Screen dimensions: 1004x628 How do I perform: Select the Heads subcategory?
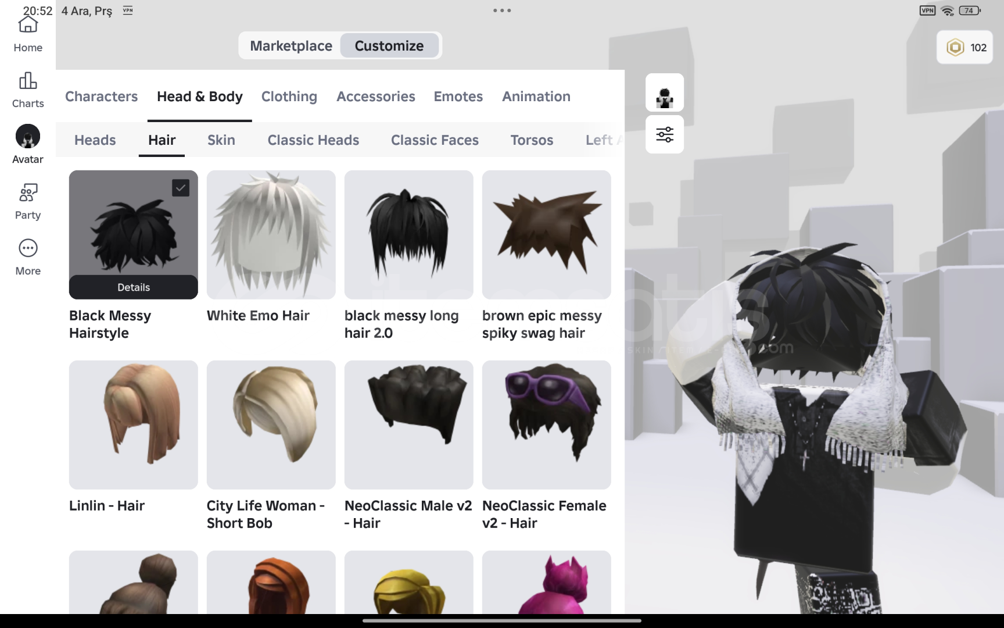coord(95,140)
